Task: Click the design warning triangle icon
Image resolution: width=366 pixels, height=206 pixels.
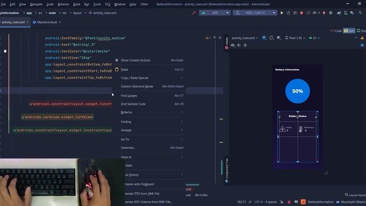Action: click(362, 38)
